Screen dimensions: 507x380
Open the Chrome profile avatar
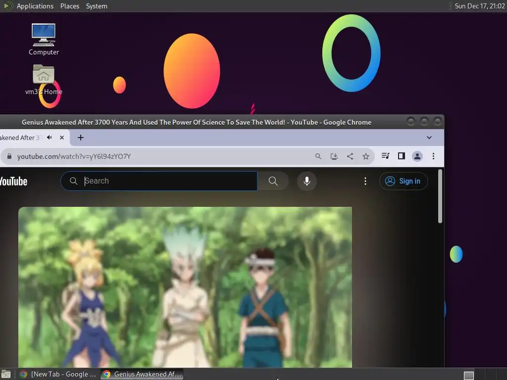click(417, 156)
